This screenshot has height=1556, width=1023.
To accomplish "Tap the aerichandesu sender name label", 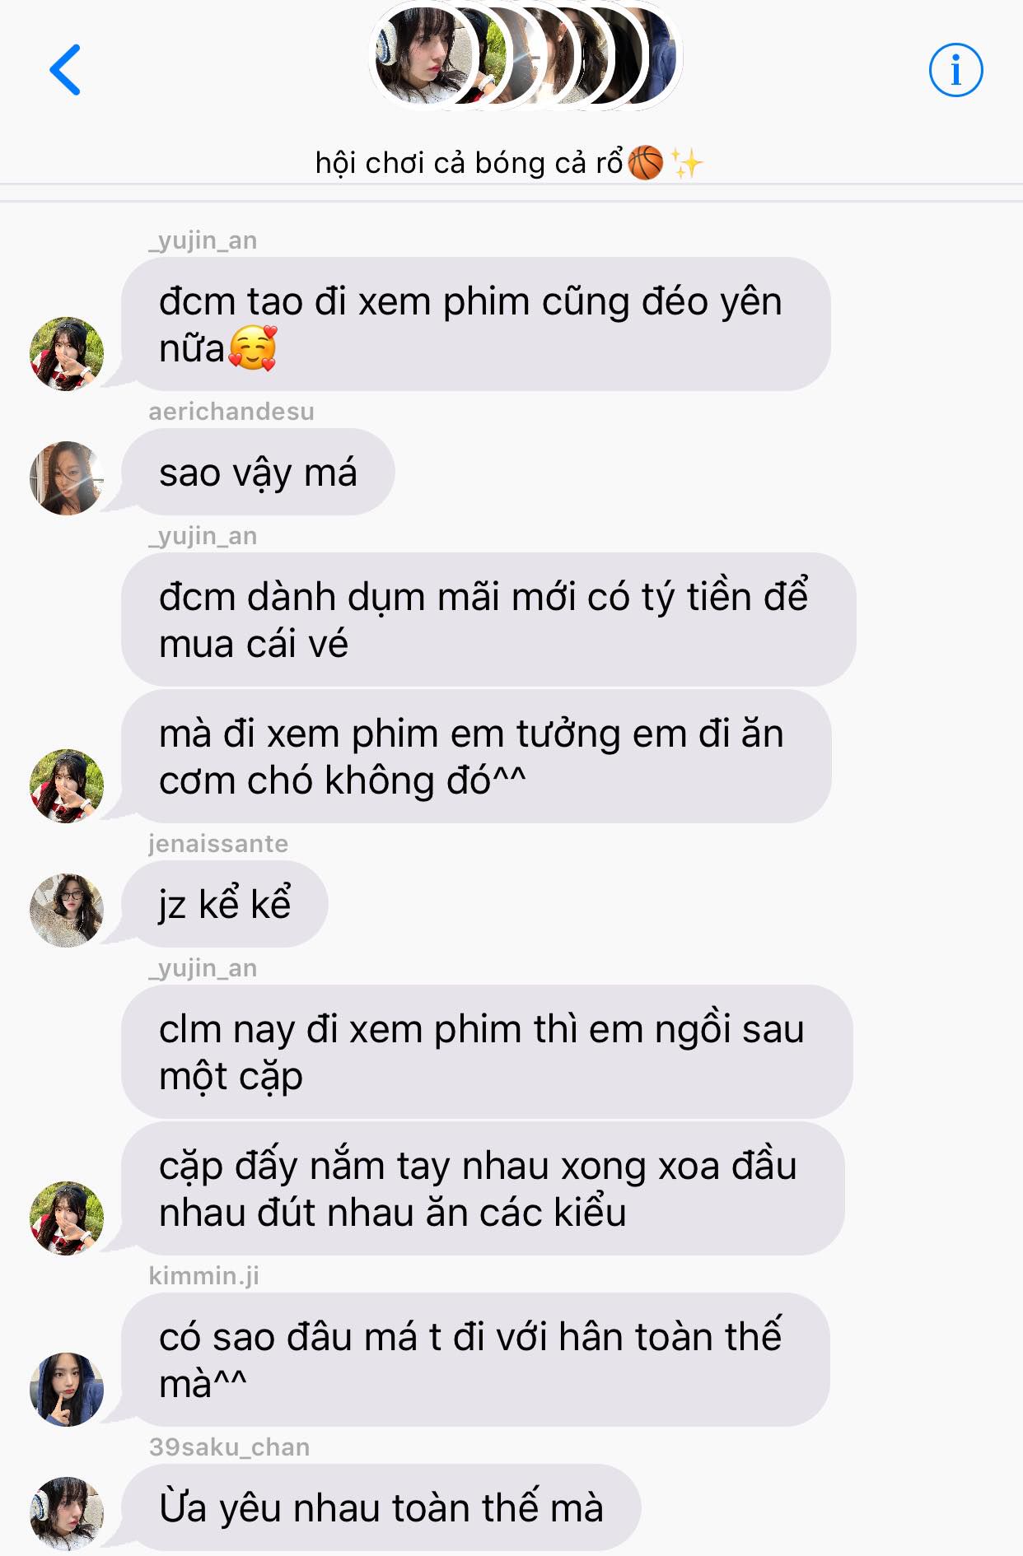I will pyautogui.click(x=231, y=411).
